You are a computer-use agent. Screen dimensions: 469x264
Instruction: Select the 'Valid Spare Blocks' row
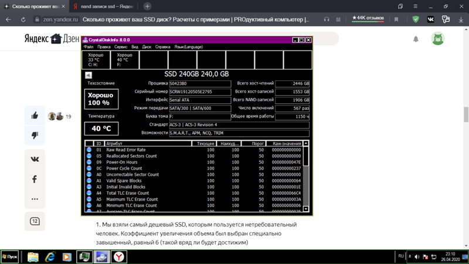[x=193, y=181]
